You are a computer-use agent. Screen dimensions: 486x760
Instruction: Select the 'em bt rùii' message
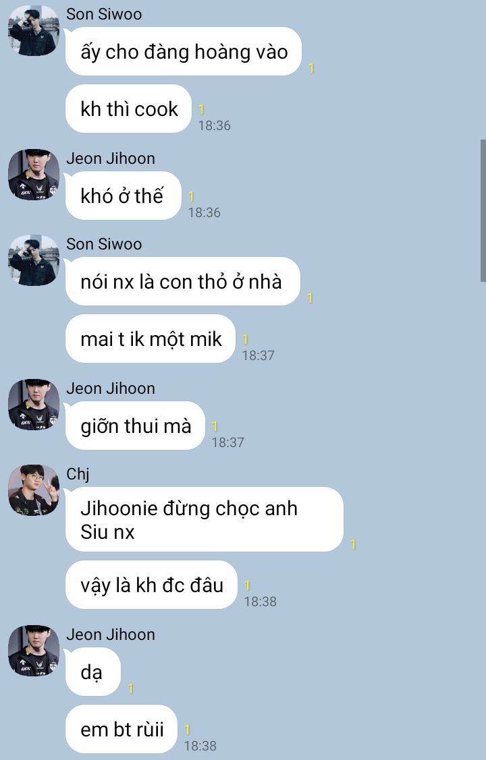(122, 728)
